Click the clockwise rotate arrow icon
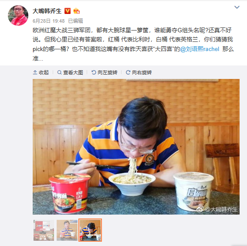This screenshot has width=247, height=246. click(x=128, y=72)
